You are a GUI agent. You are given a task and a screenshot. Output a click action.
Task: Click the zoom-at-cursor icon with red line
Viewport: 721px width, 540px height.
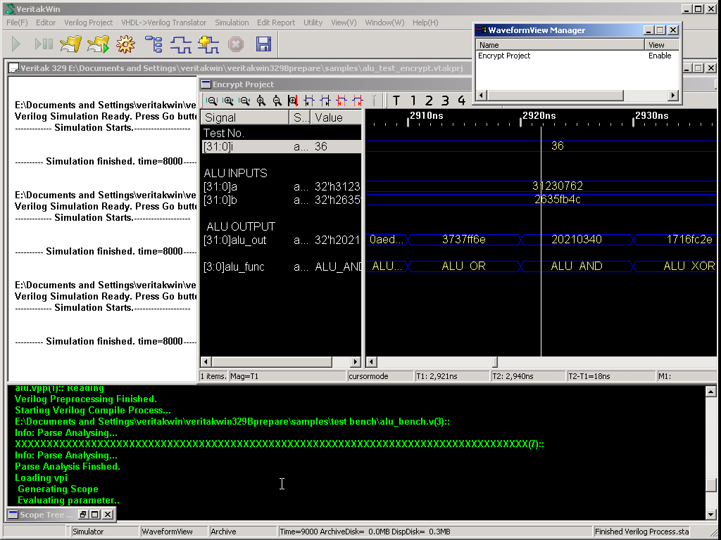tap(293, 101)
